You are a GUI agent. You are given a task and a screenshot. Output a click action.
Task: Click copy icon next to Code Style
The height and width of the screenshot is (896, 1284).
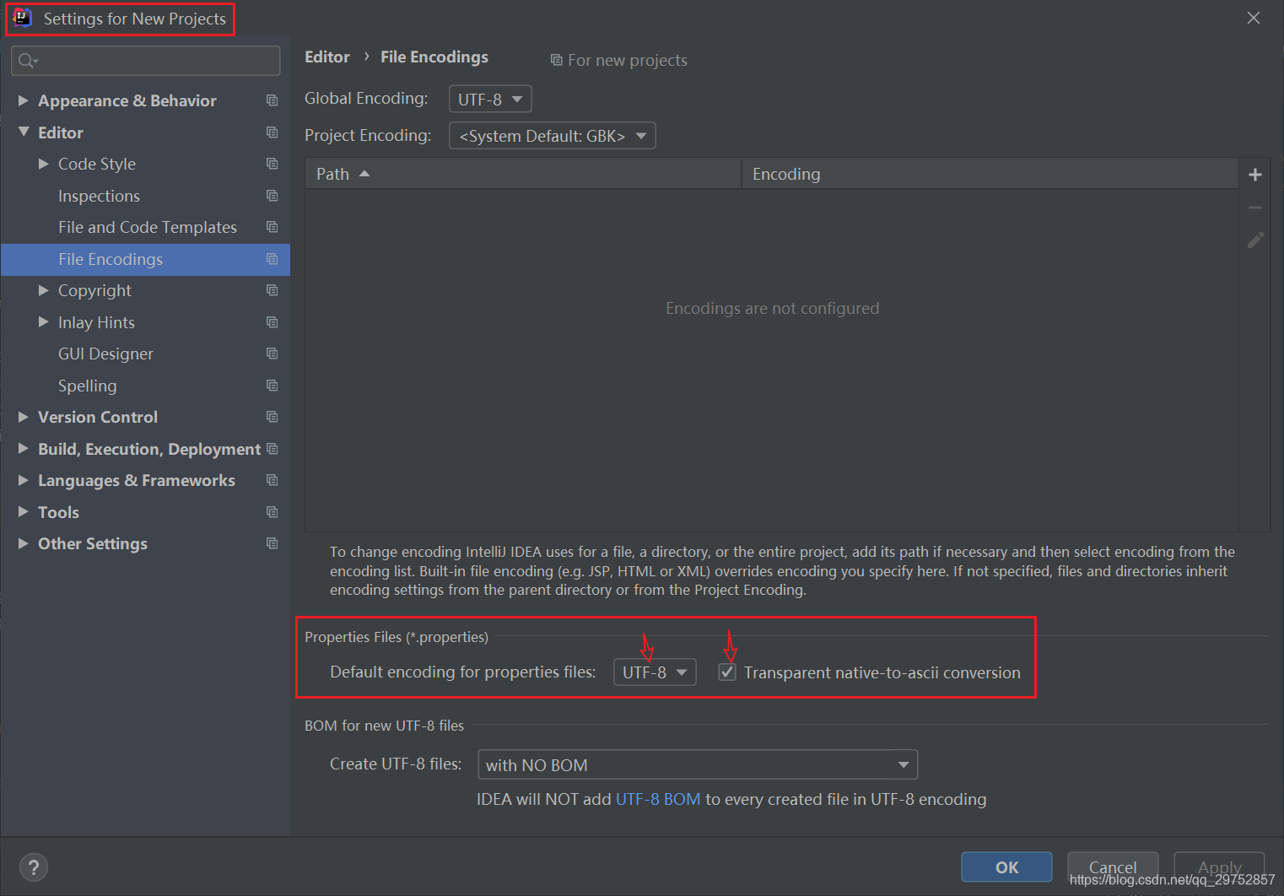tap(272, 164)
